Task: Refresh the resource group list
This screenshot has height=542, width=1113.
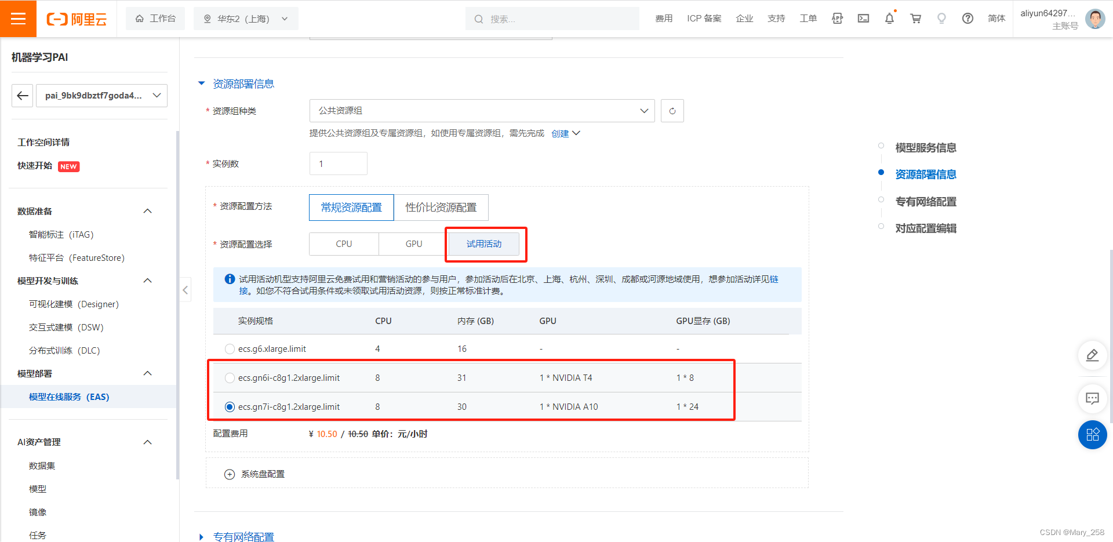Action: 672,111
